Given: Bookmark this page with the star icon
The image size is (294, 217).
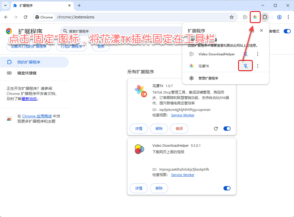Looking at the screenshot, I should 232,17.
